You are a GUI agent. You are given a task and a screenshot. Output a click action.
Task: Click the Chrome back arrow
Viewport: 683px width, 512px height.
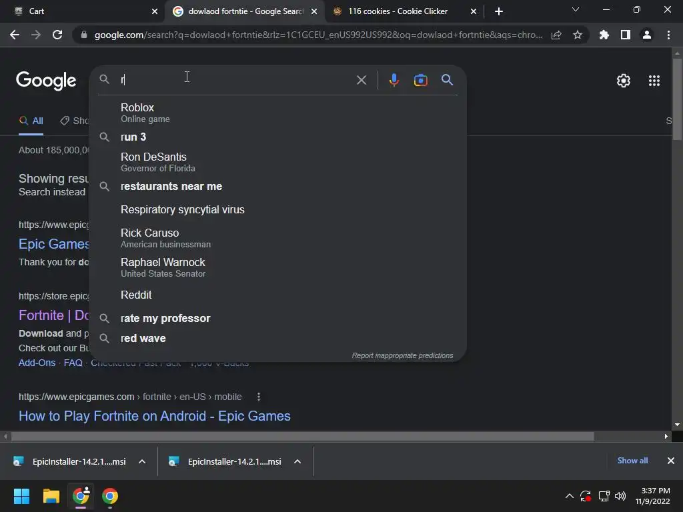(x=15, y=35)
